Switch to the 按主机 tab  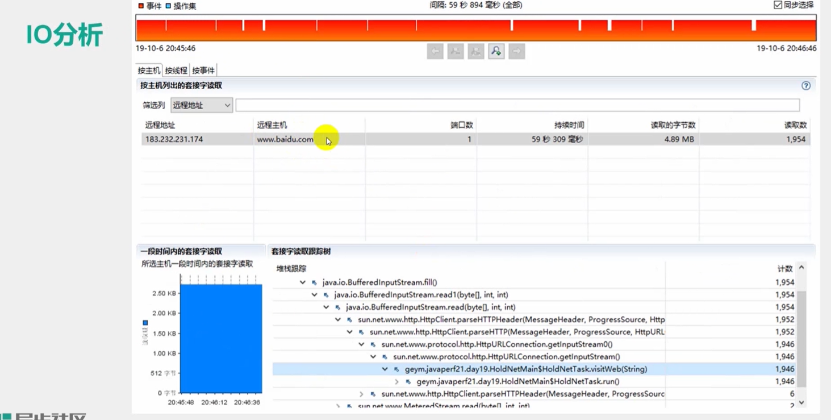coord(149,70)
